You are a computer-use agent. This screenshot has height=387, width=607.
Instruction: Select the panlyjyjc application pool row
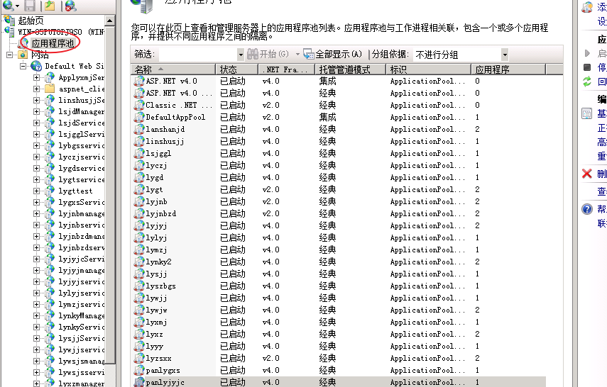[x=339, y=382]
